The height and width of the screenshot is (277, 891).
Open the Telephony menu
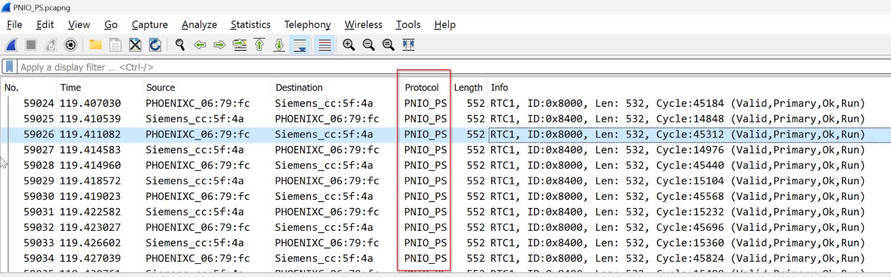(x=307, y=24)
